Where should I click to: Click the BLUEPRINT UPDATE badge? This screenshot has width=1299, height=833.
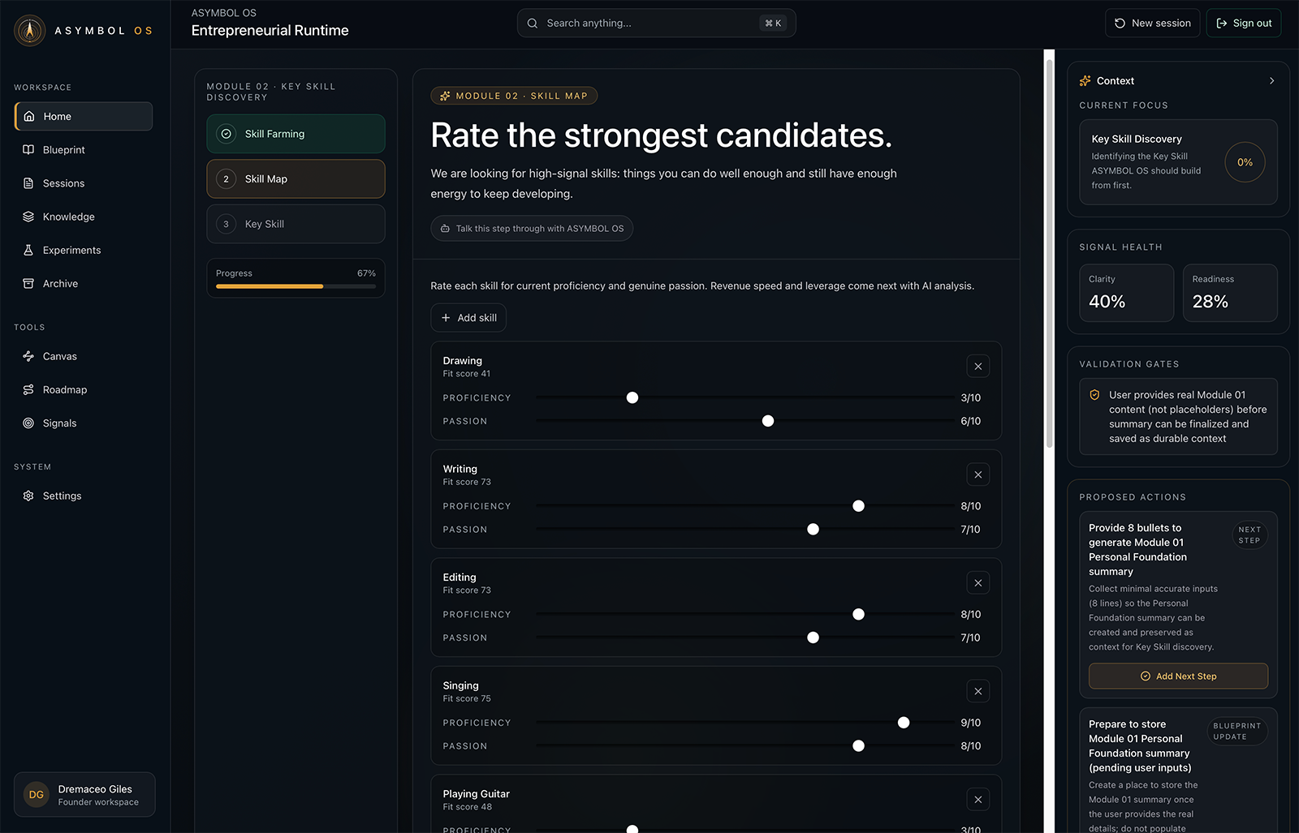(1236, 732)
